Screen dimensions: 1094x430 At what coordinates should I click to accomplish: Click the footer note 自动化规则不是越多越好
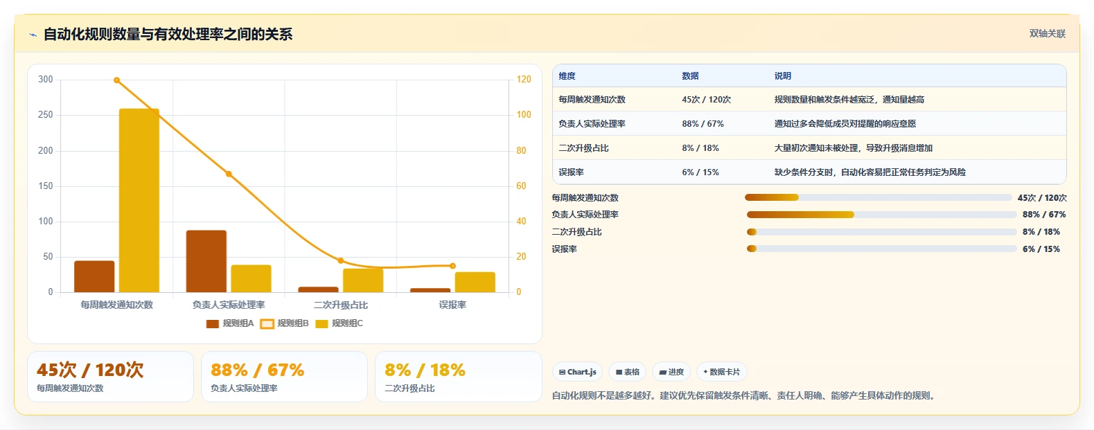(x=745, y=396)
